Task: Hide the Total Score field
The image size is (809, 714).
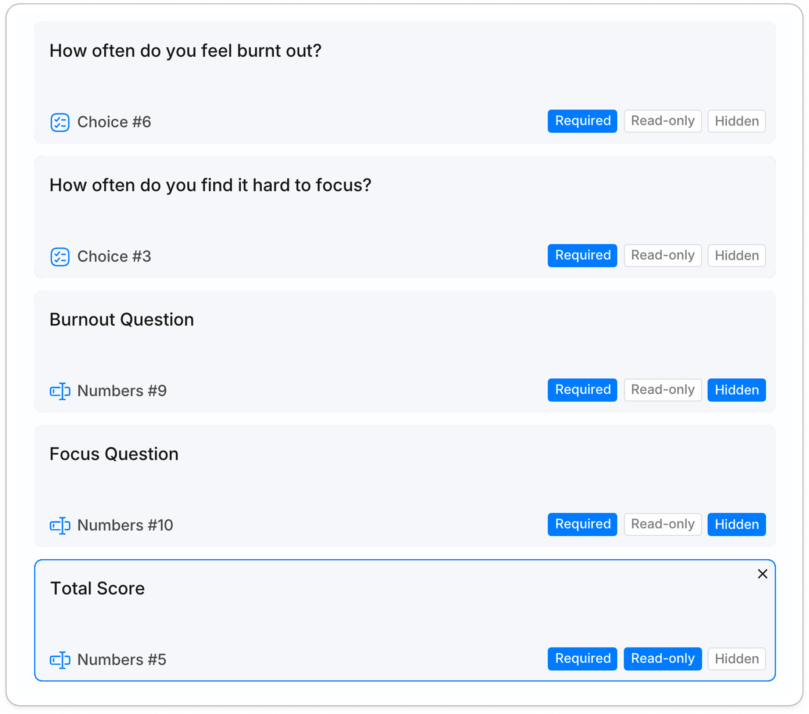Action: click(x=737, y=659)
